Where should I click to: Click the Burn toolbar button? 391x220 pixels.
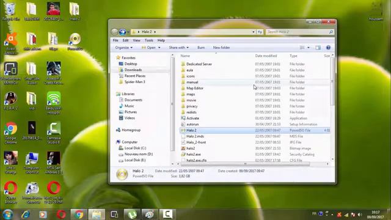coord(201,48)
